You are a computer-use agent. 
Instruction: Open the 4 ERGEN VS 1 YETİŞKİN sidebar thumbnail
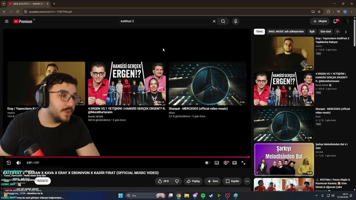[x=284, y=89]
